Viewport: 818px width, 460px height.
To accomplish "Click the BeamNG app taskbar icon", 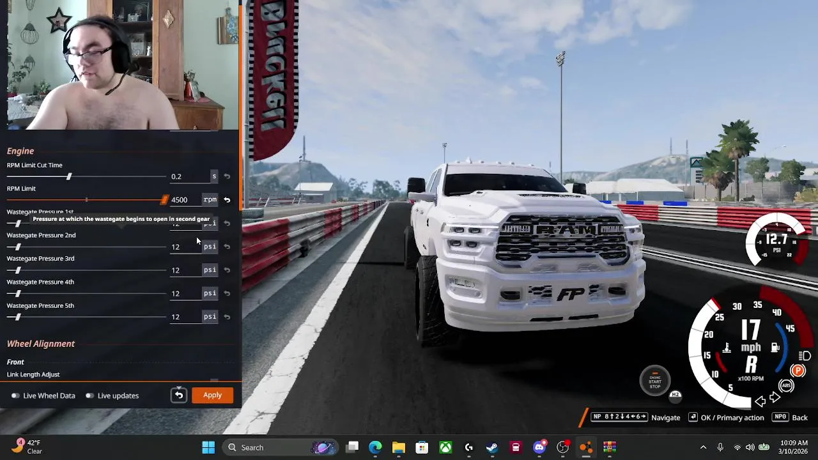I will [x=586, y=447].
